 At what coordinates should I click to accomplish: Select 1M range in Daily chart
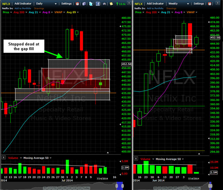(x=70, y=188)
